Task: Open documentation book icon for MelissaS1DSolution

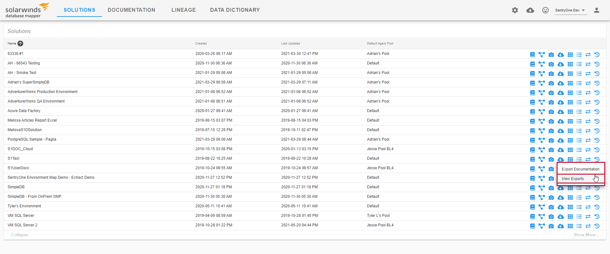Action: pyautogui.click(x=532, y=131)
